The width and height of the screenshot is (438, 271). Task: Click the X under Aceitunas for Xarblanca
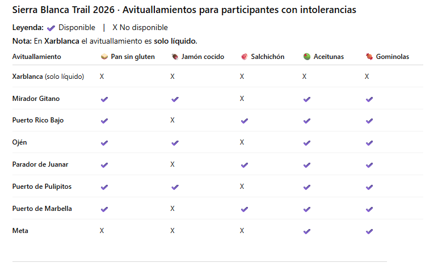tap(305, 76)
